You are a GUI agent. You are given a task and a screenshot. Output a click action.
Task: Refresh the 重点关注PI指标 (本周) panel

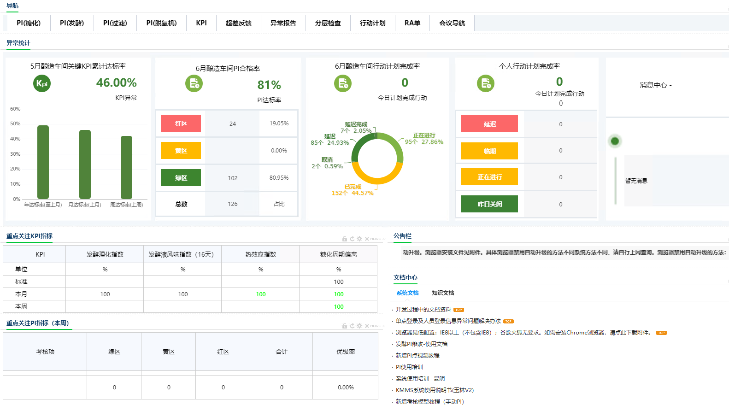[352, 326]
